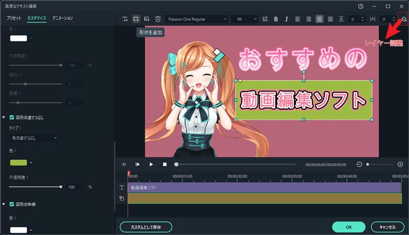
Task: Uncheck the 図形の塗りつぶし checkbox
Action: click(12, 117)
